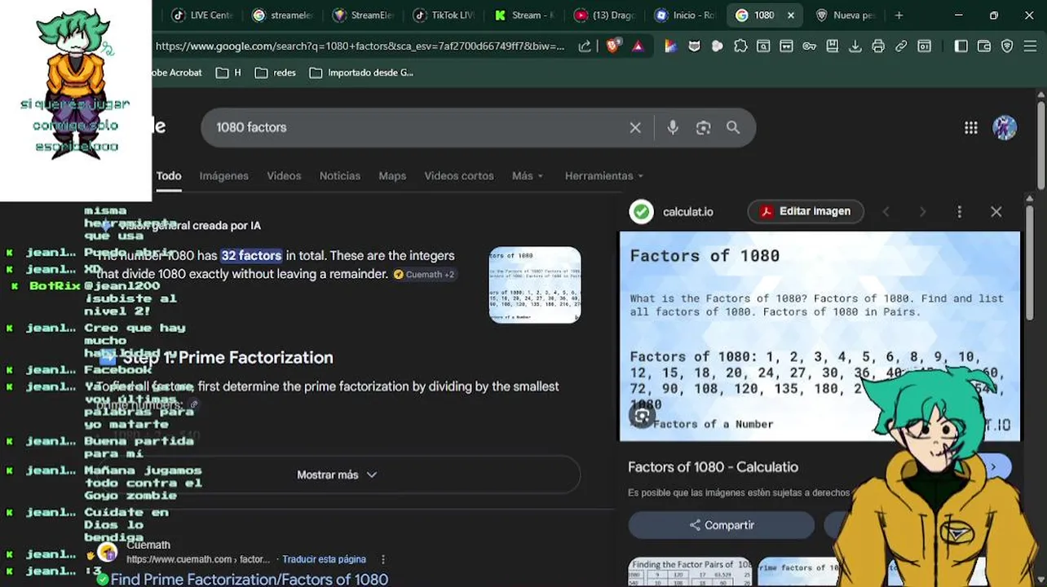Switch to Nueva pestaña browser tab
Screen dimensions: 1047x587
846,15
